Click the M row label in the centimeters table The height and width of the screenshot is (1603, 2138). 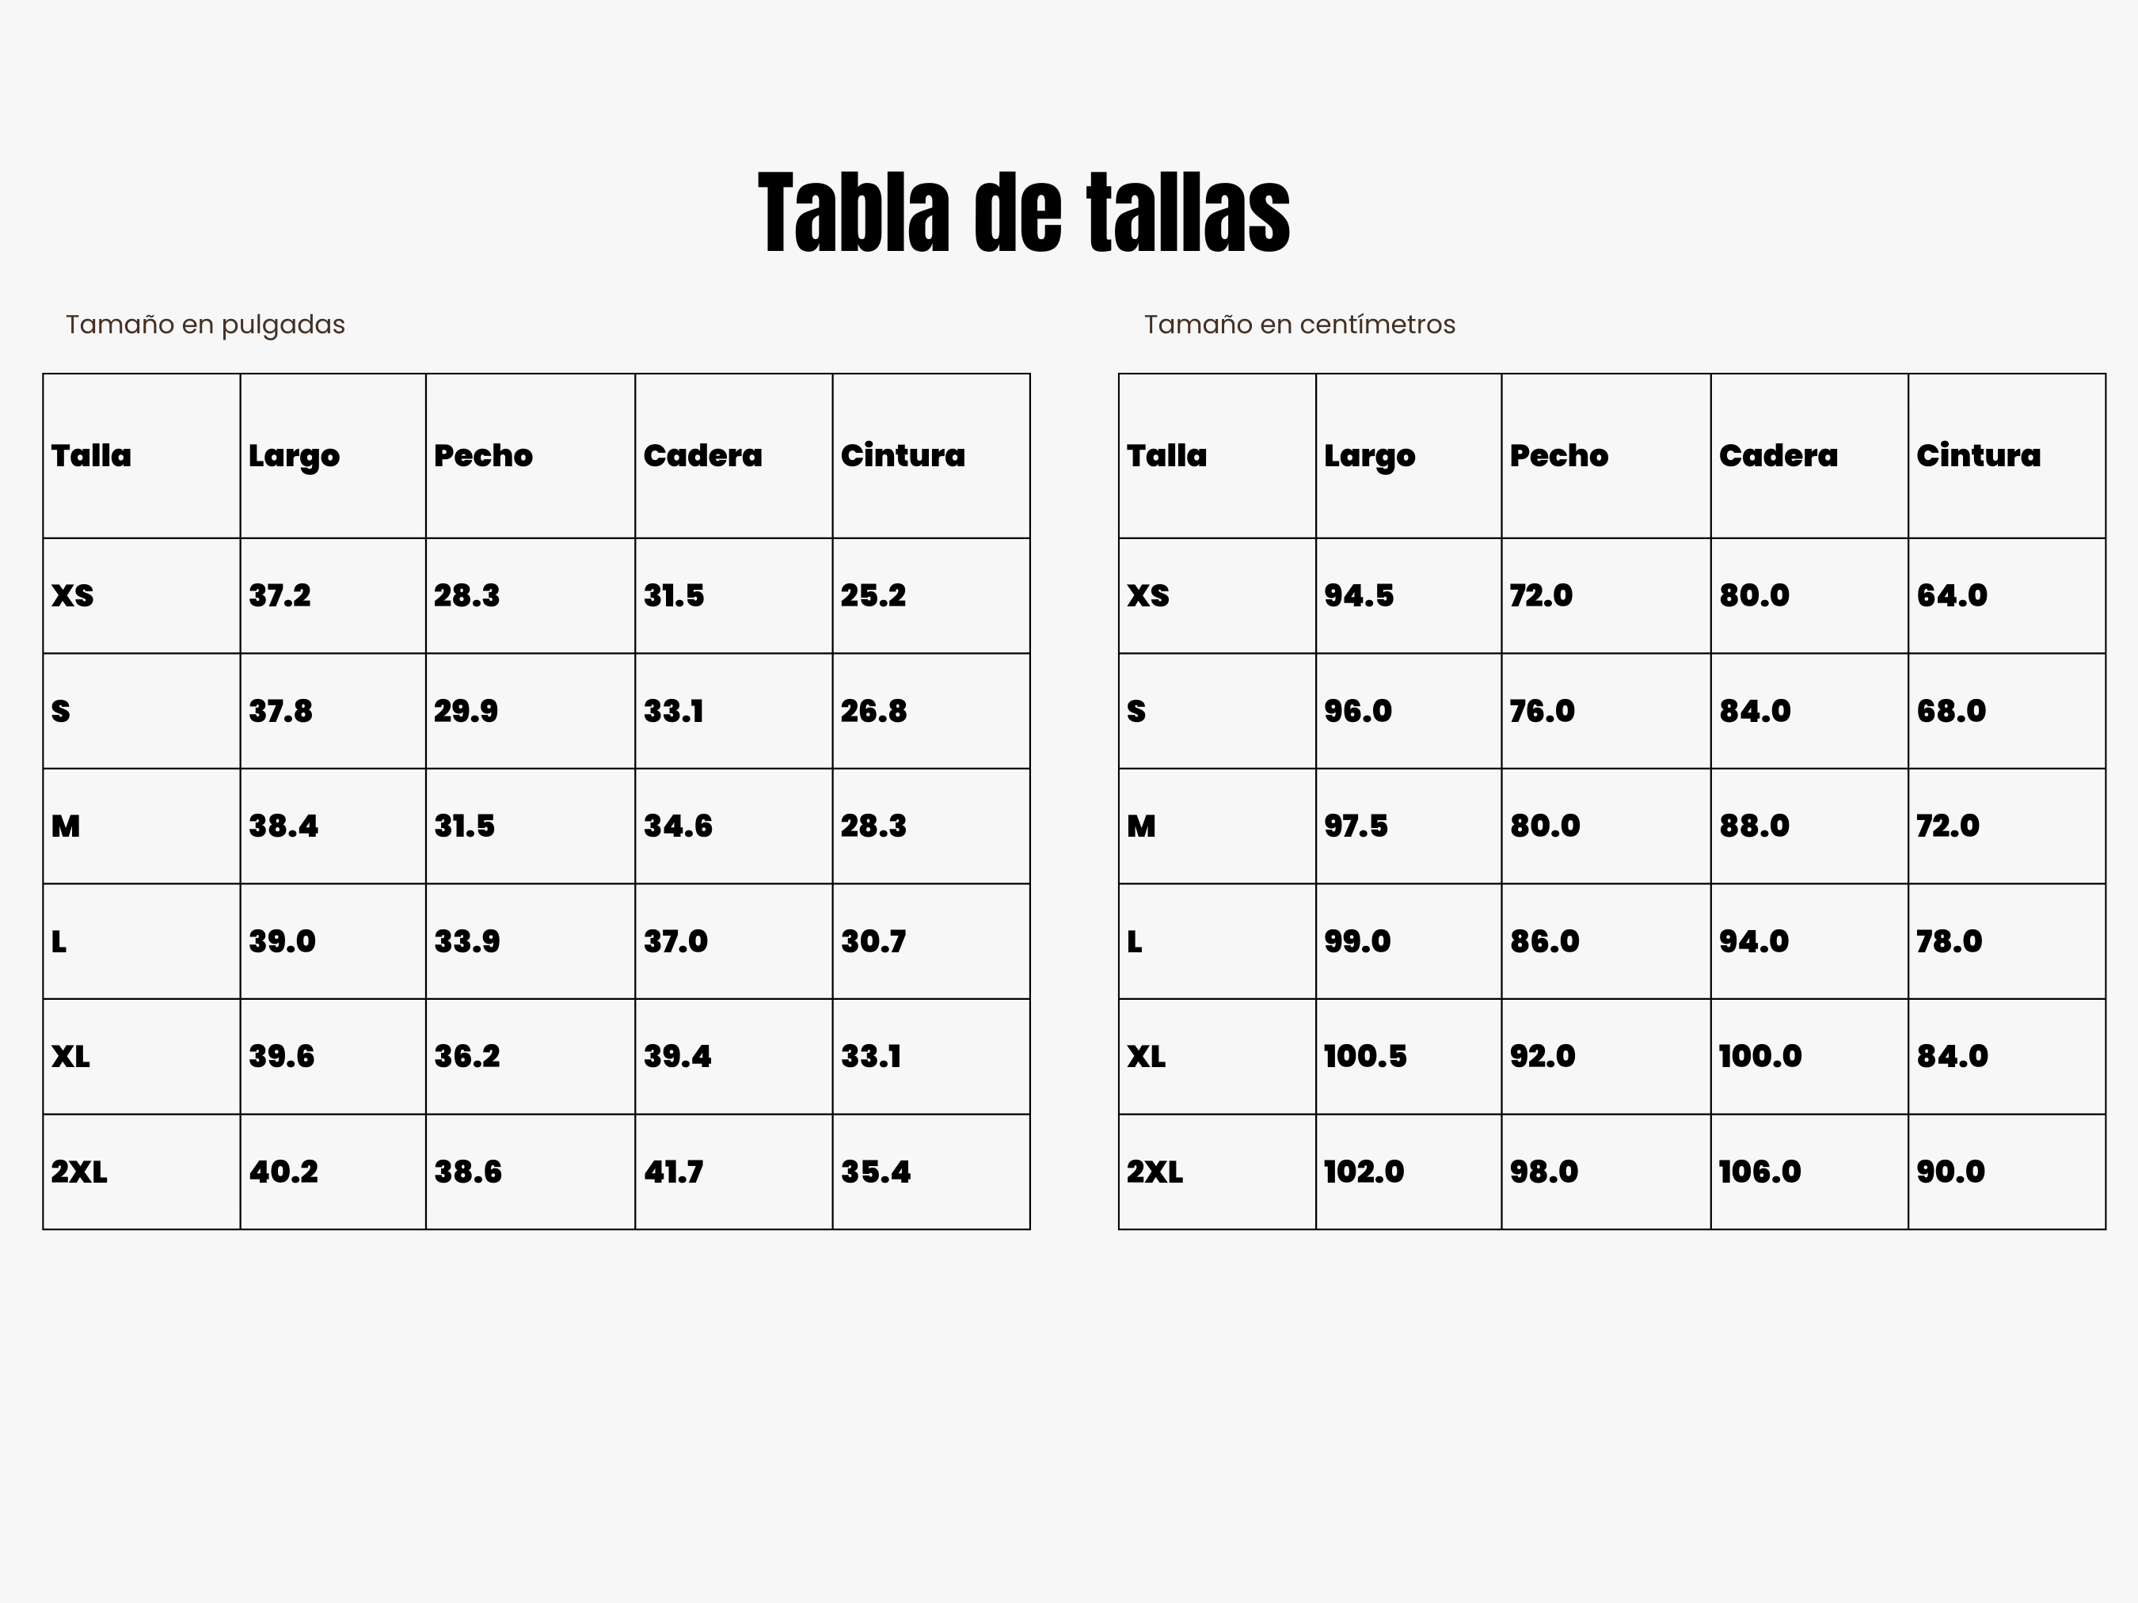(x=1140, y=826)
